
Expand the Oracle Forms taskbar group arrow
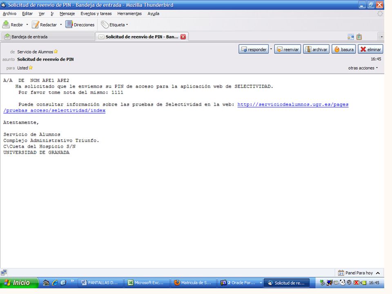click(261, 283)
